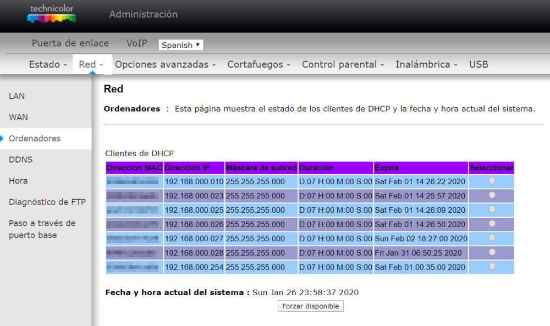Select the radio button for 192.168.000.027
Viewport: 550px width, 326px height.
pyautogui.click(x=491, y=239)
